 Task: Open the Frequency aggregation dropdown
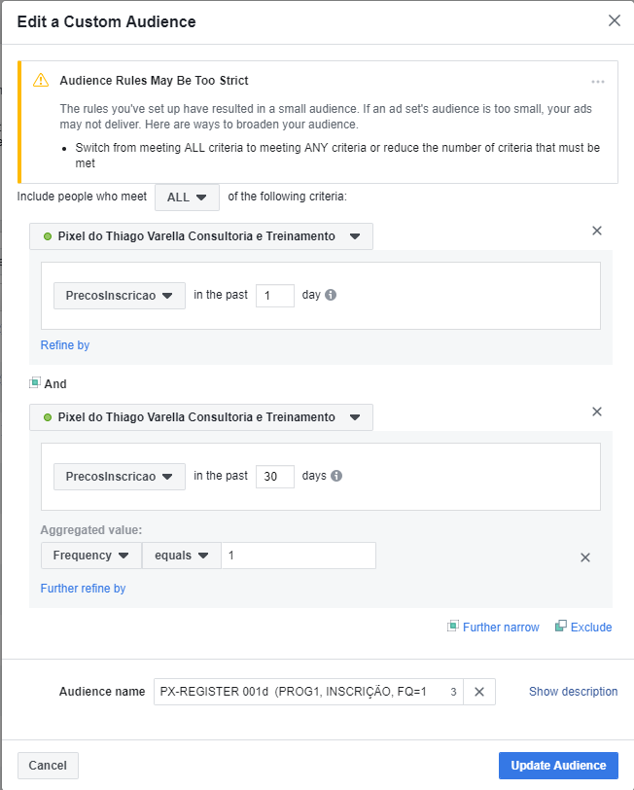[90, 556]
